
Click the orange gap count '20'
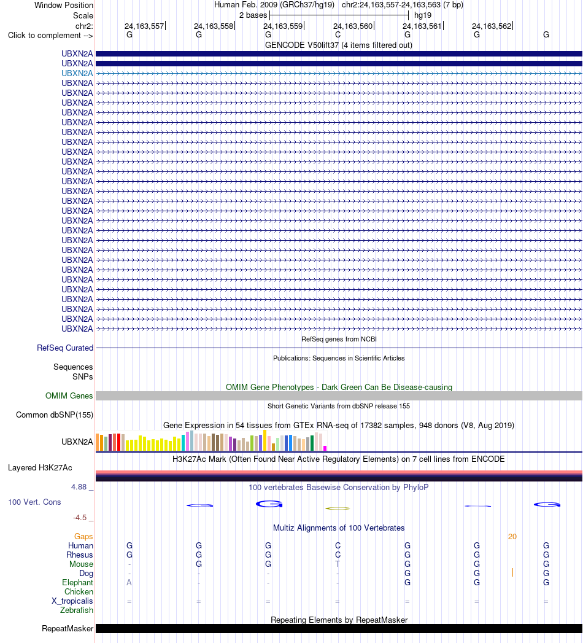(512, 536)
